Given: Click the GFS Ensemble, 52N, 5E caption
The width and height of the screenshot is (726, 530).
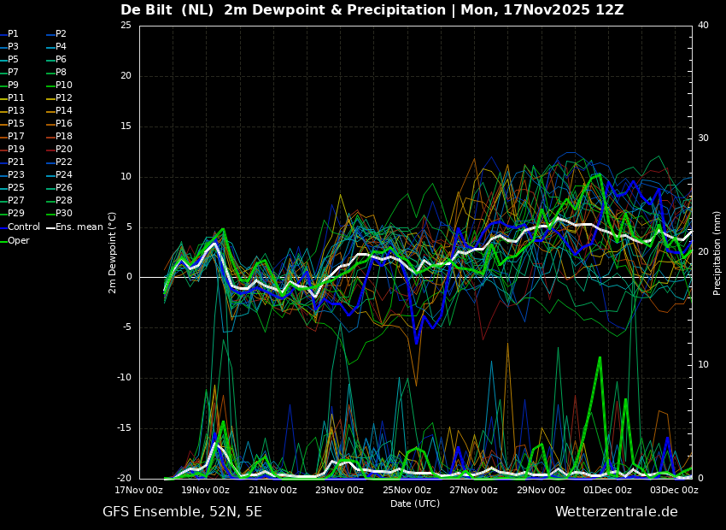Looking at the screenshot, I should [x=182, y=512].
